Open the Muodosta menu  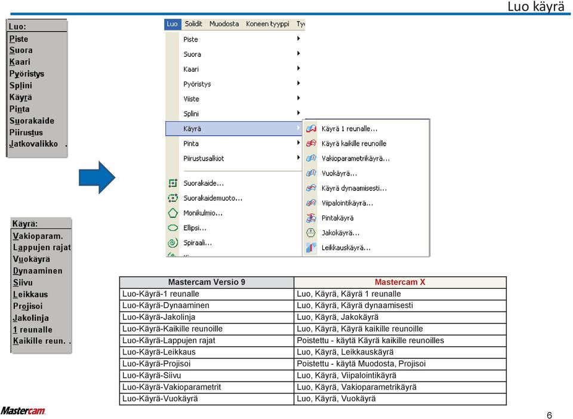pyautogui.click(x=224, y=24)
